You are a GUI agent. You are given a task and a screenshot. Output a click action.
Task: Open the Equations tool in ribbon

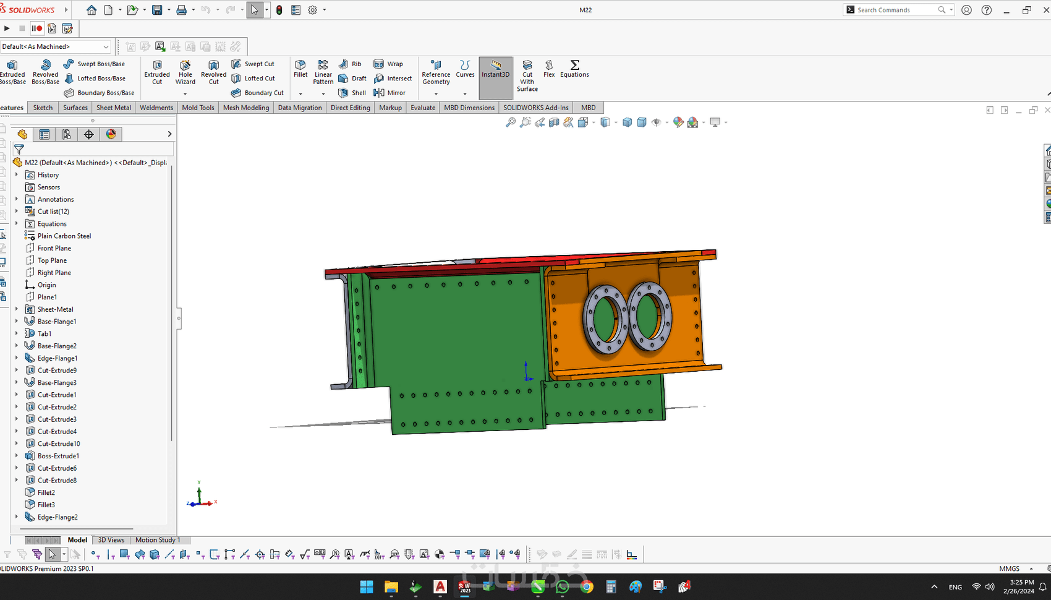[x=574, y=69]
